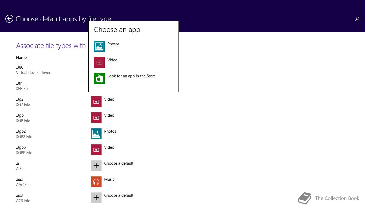
Task: Select Photos in Choose an app list
Action: (x=113, y=44)
